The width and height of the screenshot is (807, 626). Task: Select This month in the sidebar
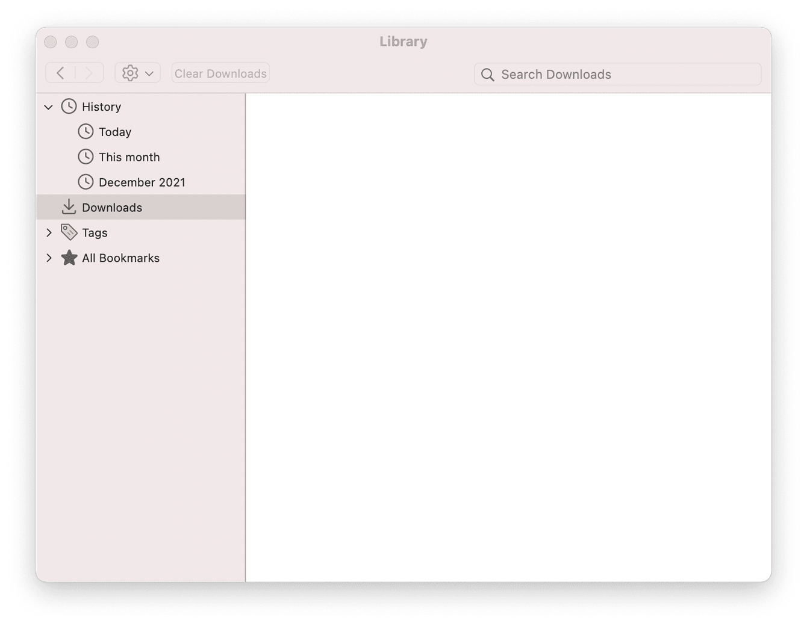tap(129, 156)
